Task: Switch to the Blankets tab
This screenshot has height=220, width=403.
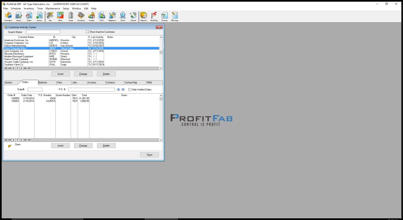Action: [x=47, y=82]
